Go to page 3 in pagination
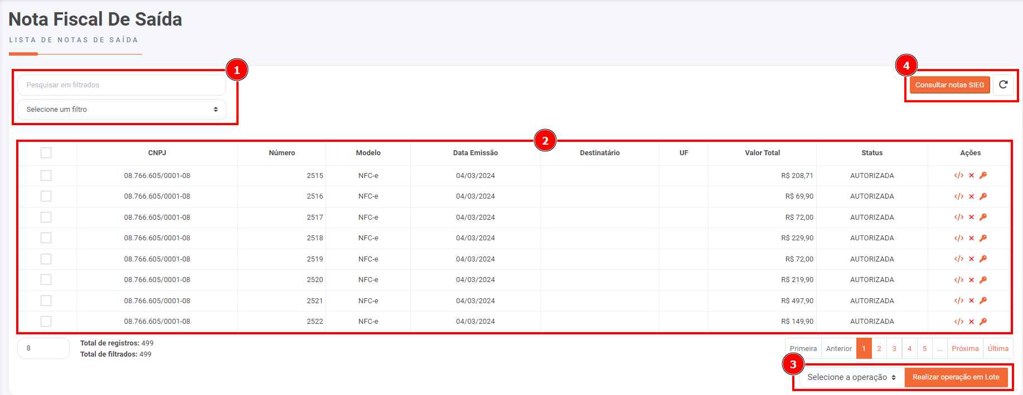 coord(894,349)
